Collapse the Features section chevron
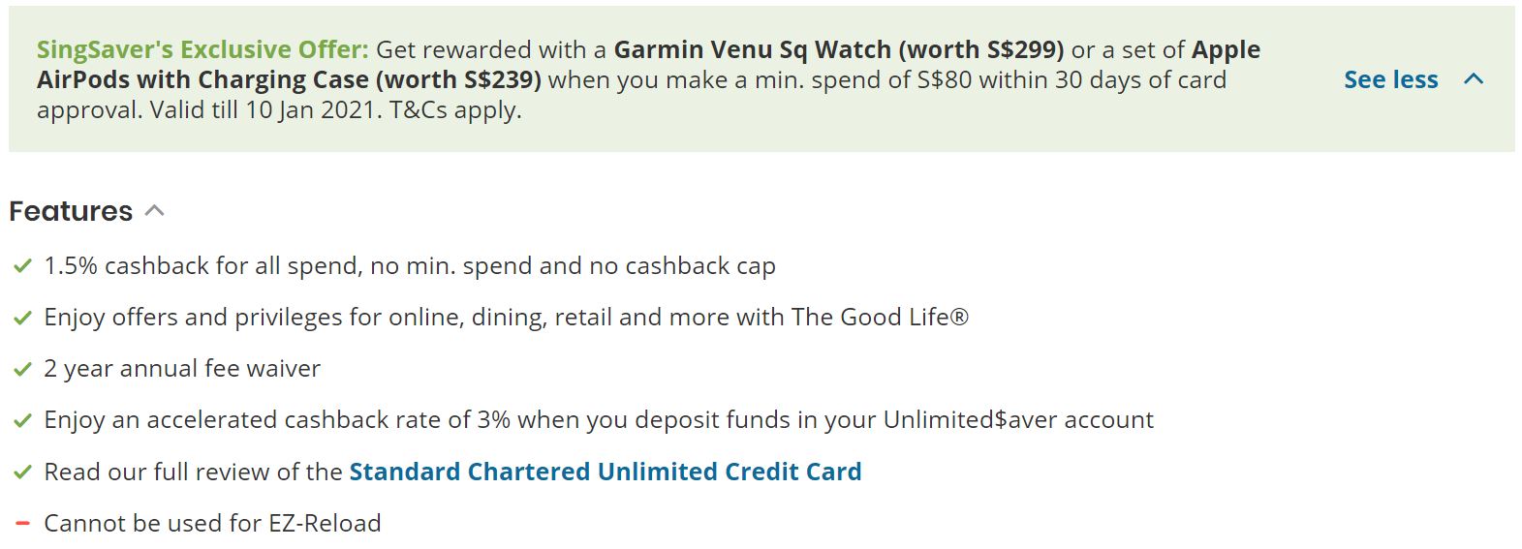This screenshot has width=1522, height=549. coord(155,211)
